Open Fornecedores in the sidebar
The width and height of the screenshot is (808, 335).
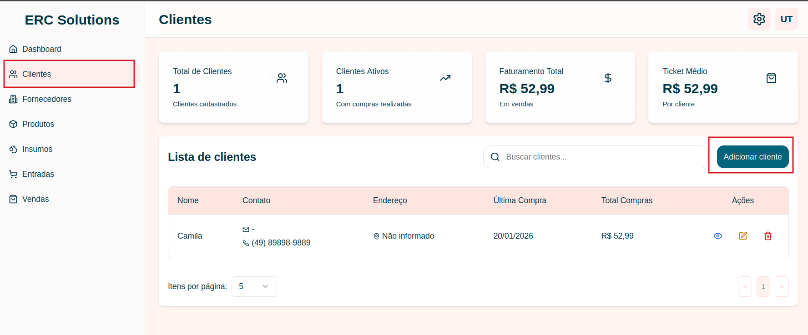[46, 99]
